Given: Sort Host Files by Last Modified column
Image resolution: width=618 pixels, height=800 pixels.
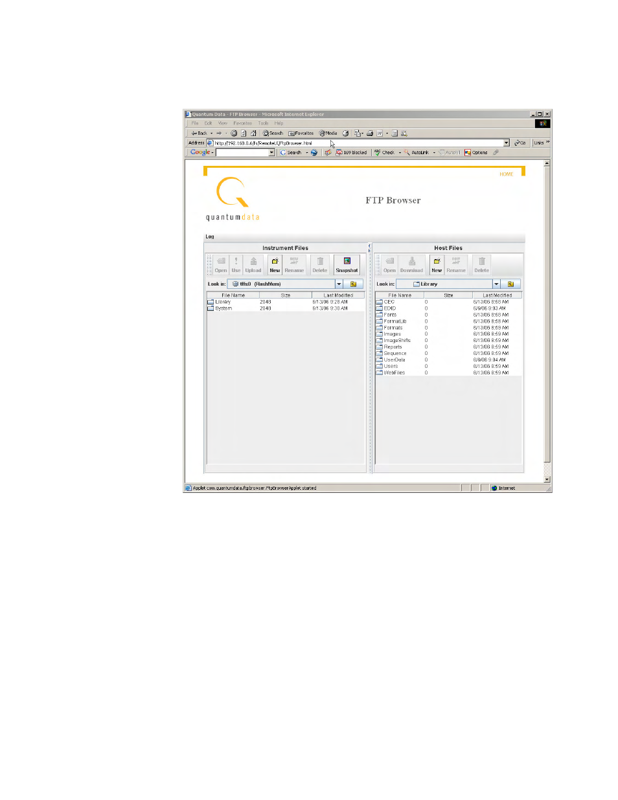Looking at the screenshot, I should click(x=498, y=295).
